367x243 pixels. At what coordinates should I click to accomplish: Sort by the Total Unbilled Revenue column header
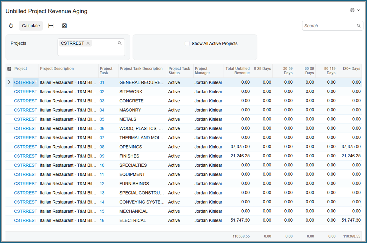tap(237, 71)
